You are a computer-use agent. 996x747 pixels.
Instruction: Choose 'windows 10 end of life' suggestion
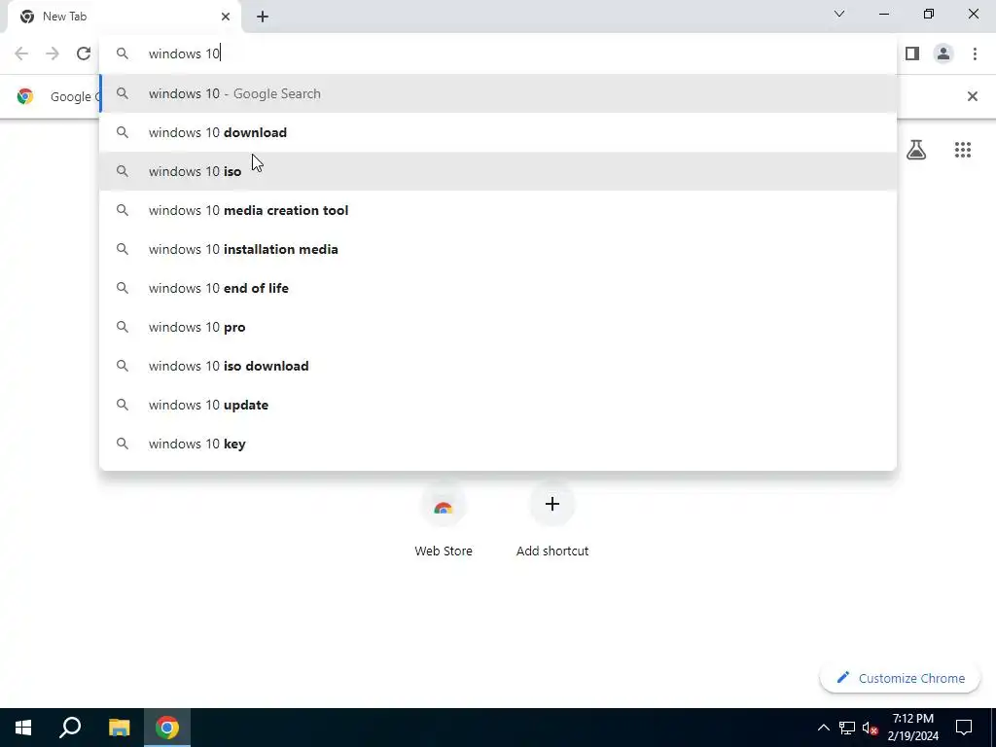(498, 288)
